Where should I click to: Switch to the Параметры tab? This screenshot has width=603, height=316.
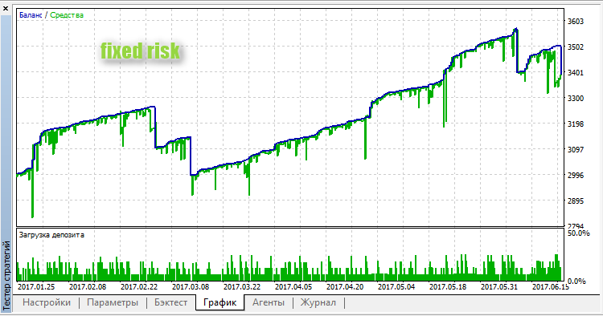point(113,302)
